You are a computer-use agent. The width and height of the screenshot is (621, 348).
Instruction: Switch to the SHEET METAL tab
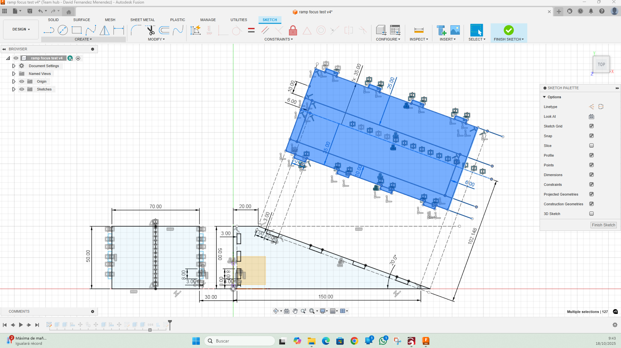tap(142, 20)
